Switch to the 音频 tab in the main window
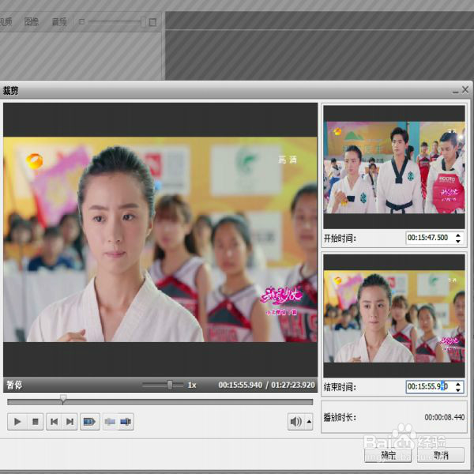 [x=59, y=22]
